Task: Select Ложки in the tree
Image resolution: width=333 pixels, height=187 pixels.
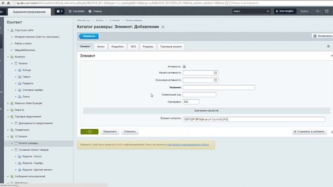Action: [26, 97]
